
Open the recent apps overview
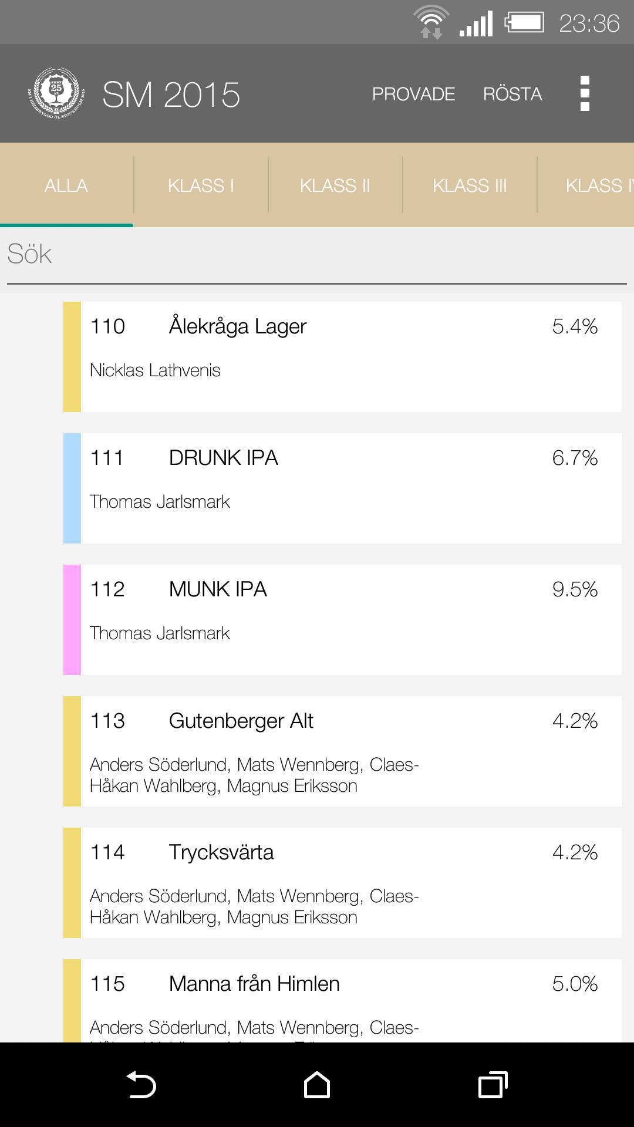coord(493,1085)
